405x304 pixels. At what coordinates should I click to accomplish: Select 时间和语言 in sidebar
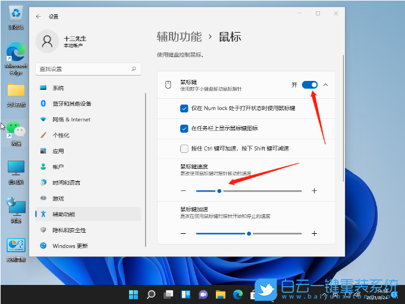click(x=89, y=183)
